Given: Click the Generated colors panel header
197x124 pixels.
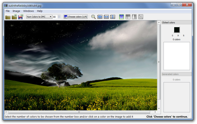Looking at the screenshot, I should (176, 74).
